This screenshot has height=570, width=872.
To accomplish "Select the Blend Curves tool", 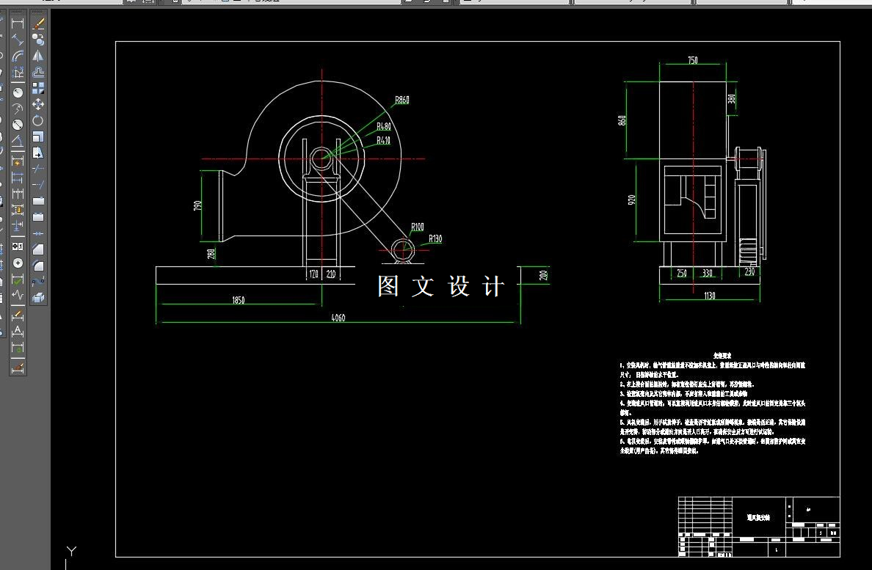I will click(38, 282).
